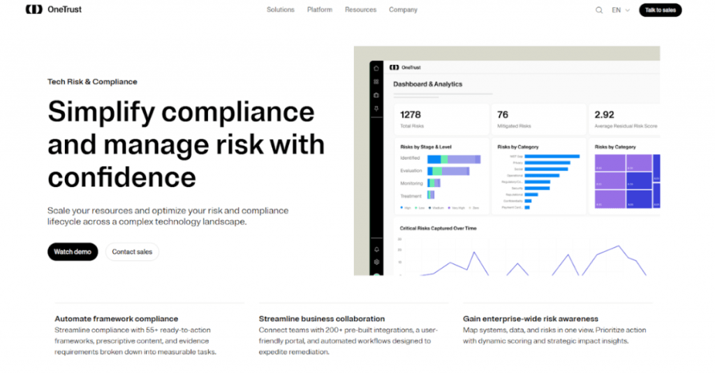
Task: Open the site search via magnifier icon
Action: 598,10
